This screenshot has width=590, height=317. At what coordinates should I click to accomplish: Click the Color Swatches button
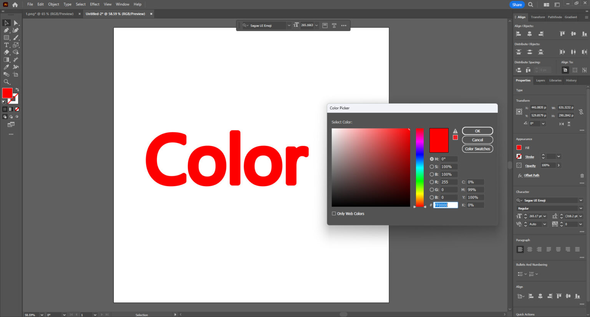point(477,149)
